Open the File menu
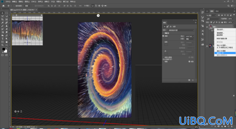Screen dimensions: 236x129 [x=8, y=1]
